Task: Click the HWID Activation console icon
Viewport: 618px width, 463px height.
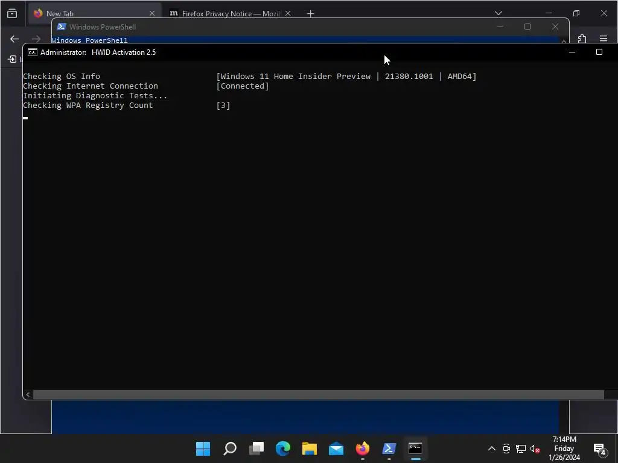Action: click(x=33, y=52)
